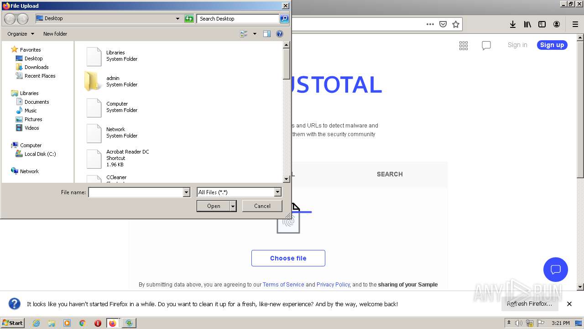
Task: Open the blue chat bubble widget
Action: (556, 269)
